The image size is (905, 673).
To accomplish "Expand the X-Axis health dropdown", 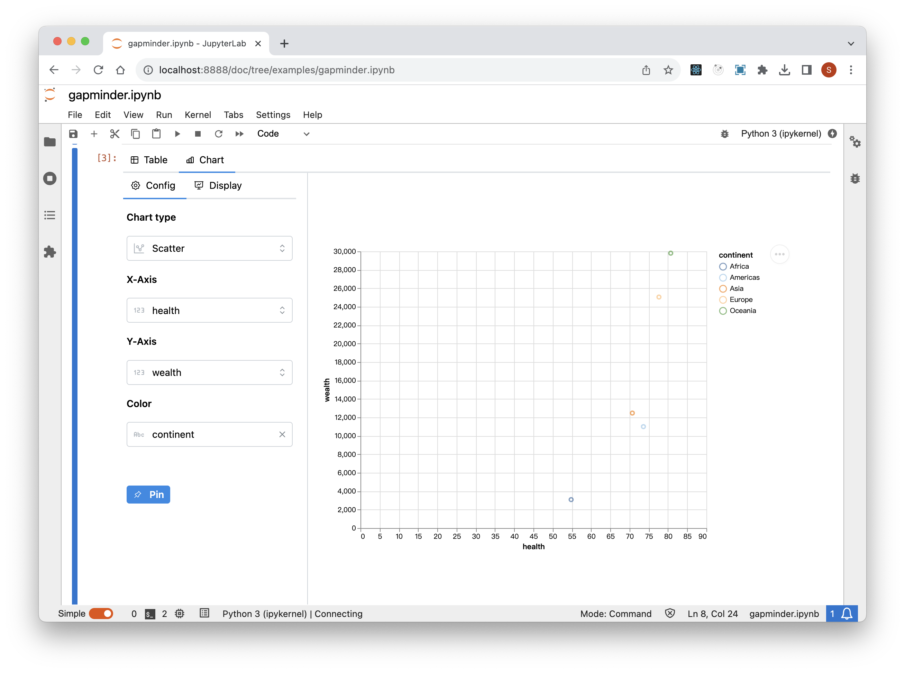I will pyautogui.click(x=209, y=311).
